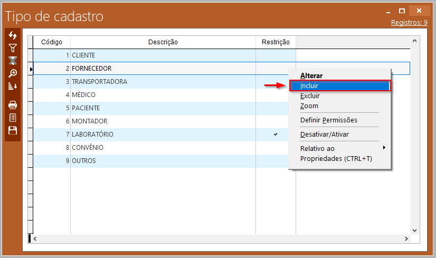Select the magnifier zoom search icon
Image resolution: width=436 pixels, height=258 pixels.
coord(13,73)
